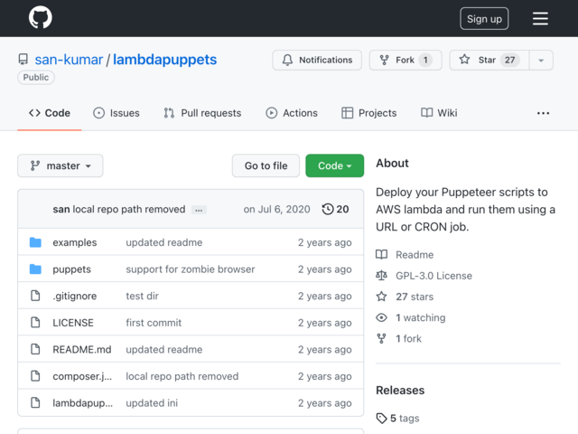578x434 pixels.
Task: Expand the Star lists dropdown arrow
Action: click(541, 61)
